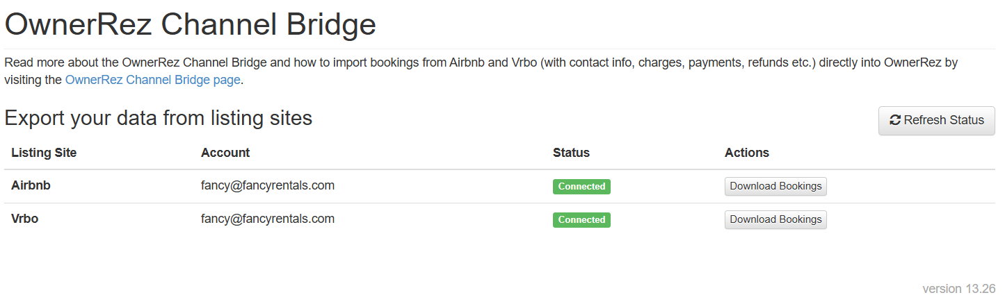Select the Airbnb listing site name
The image size is (1005, 302).
31,186
